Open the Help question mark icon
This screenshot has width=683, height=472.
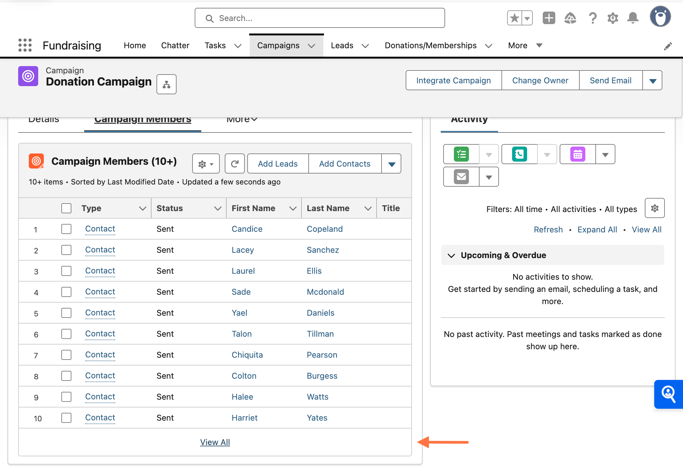(592, 18)
